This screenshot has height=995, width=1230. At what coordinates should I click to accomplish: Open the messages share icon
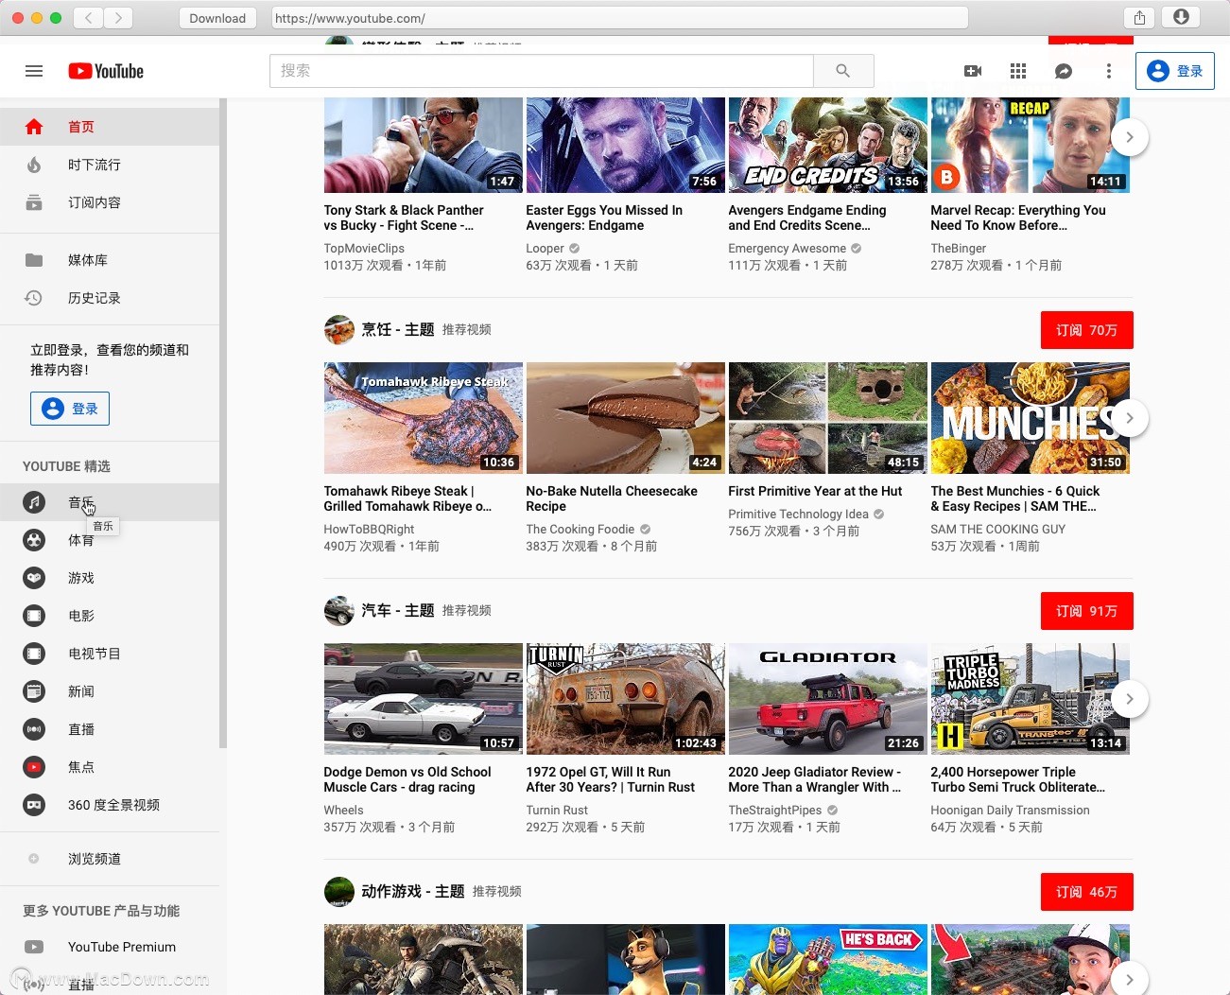[x=1064, y=71]
